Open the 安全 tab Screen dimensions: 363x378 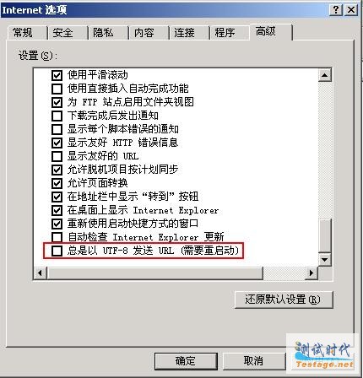click(x=63, y=33)
